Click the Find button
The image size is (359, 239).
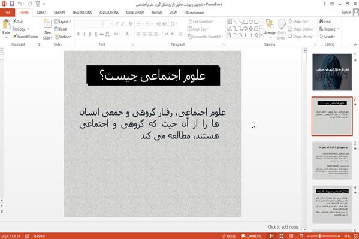tap(325, 22)
